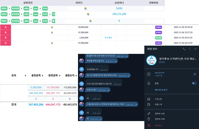Click the emoji icon in the 105,171,296 row
The image size is (199, 129).
pos(88,14)
